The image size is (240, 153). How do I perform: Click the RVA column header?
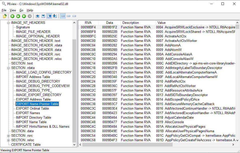click(88, 23)
